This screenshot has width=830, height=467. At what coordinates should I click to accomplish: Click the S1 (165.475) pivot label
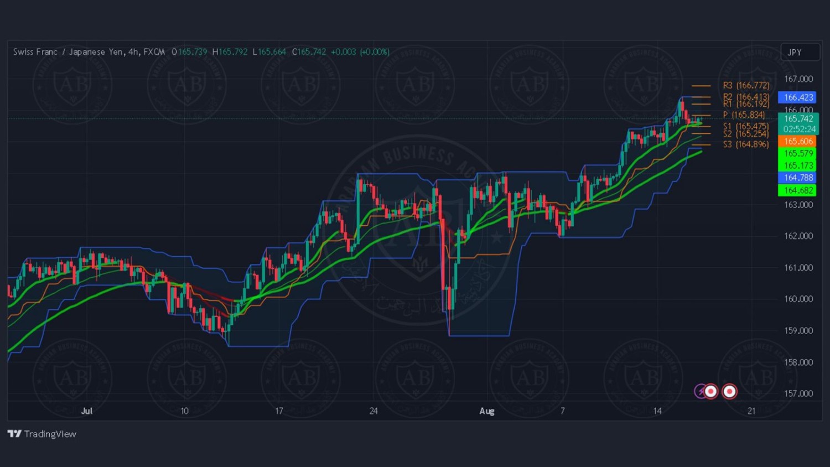click(x=746, y=126)
